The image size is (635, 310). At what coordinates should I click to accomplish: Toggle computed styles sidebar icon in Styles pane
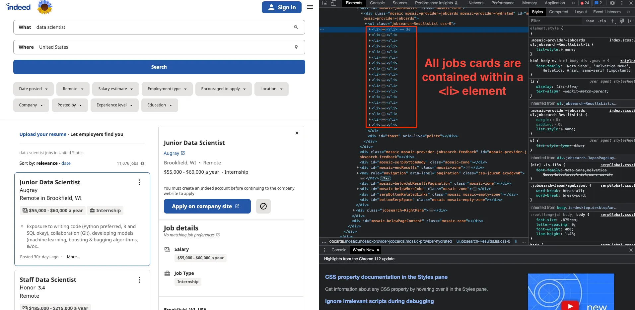point(631,21)
